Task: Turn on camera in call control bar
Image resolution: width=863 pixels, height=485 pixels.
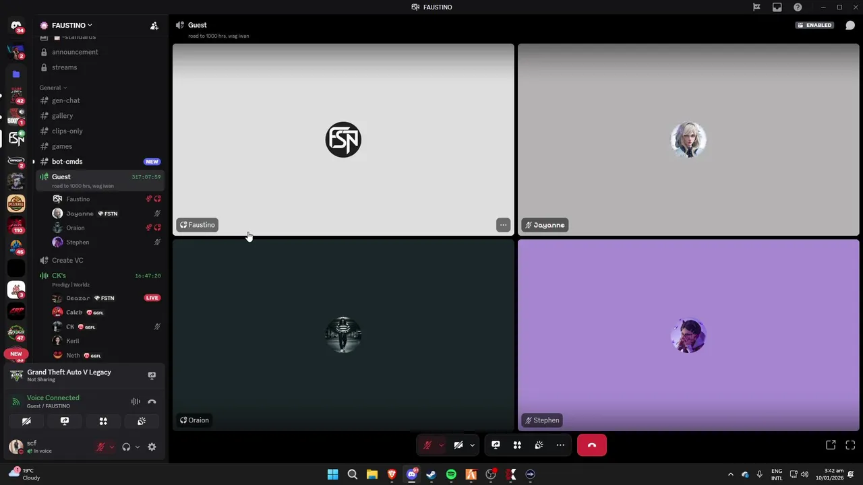Action: pyautogui.click(x=458, y=445)
